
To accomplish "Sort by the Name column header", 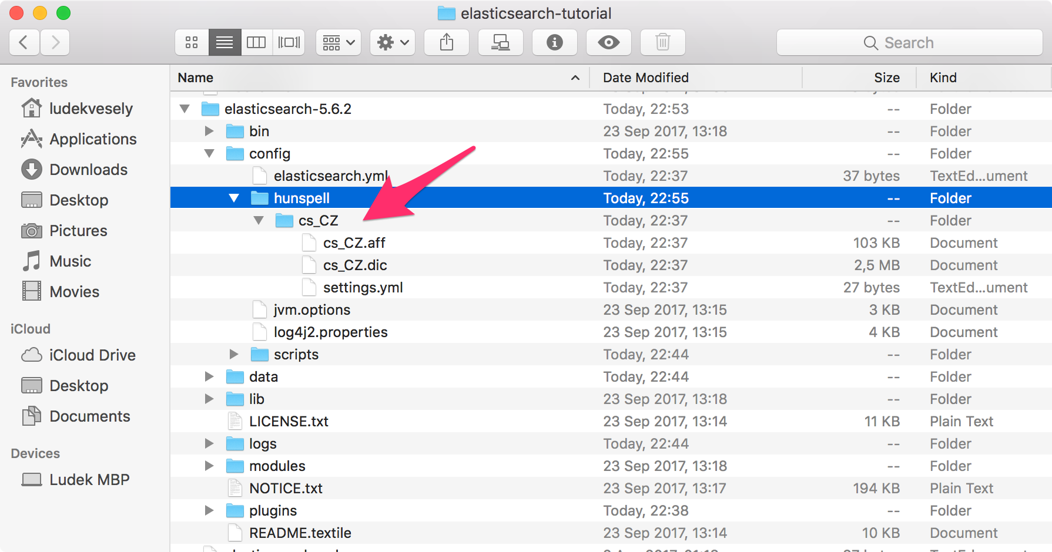I will tap(379, 78).
